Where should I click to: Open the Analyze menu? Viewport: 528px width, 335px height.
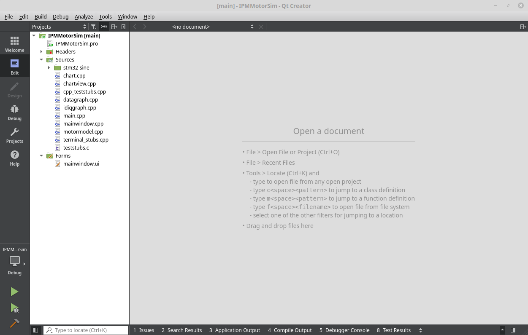[x=84, y=16]
